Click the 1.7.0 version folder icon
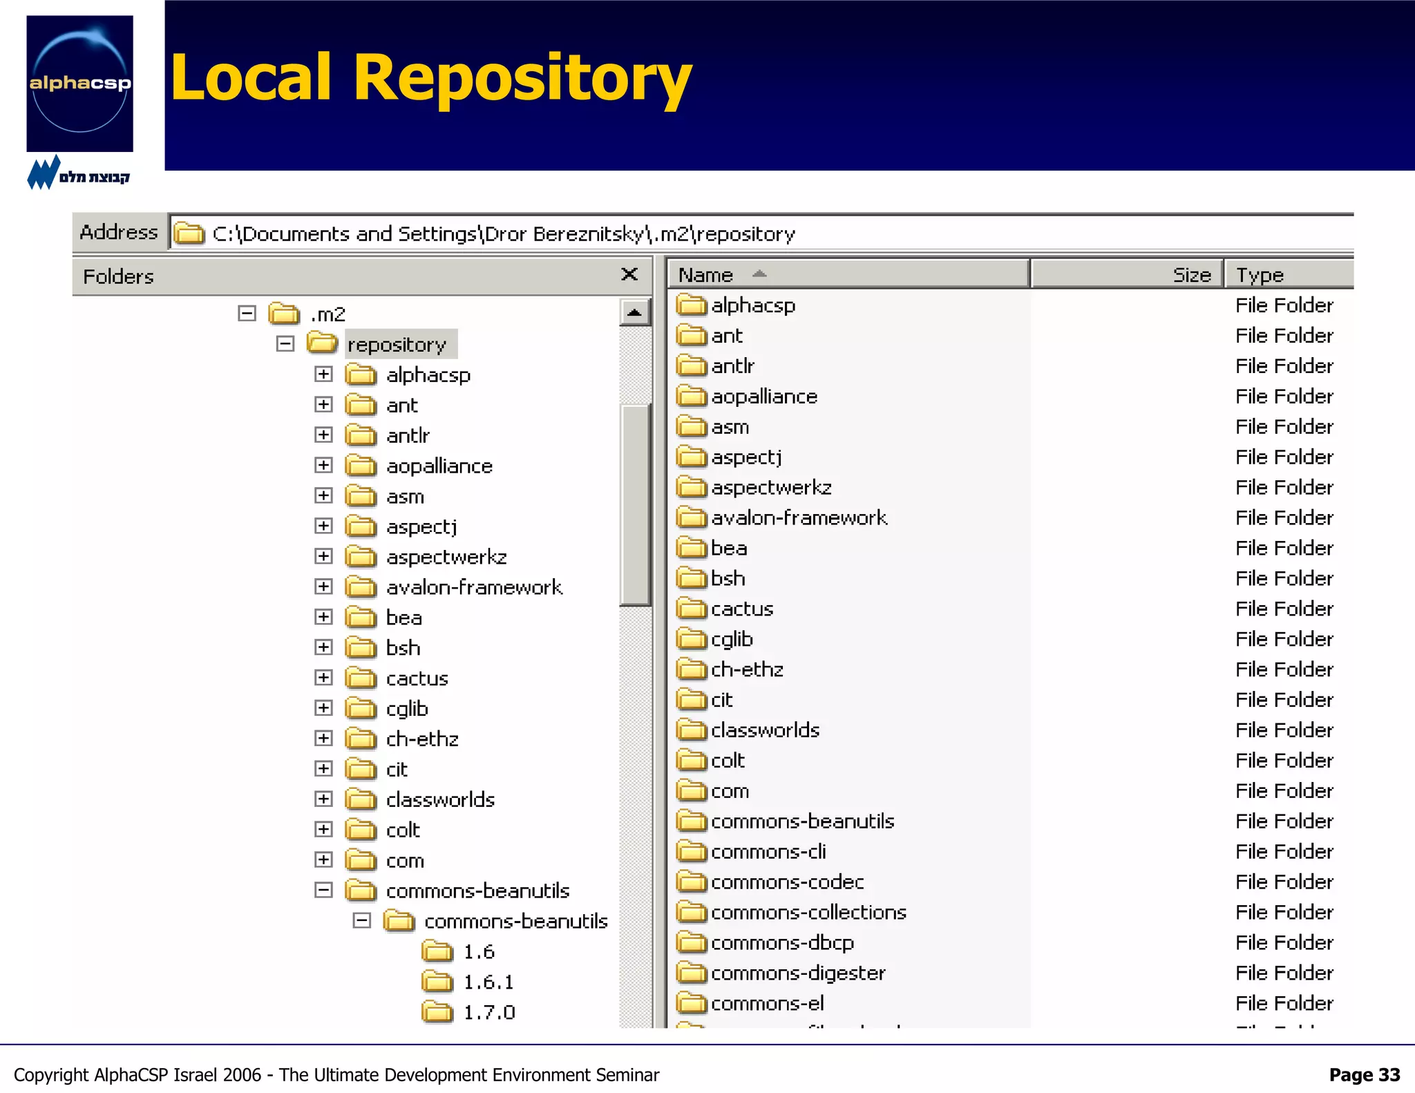The width and height of the screenshot is (1415, 1093). tap(437, 1013)
